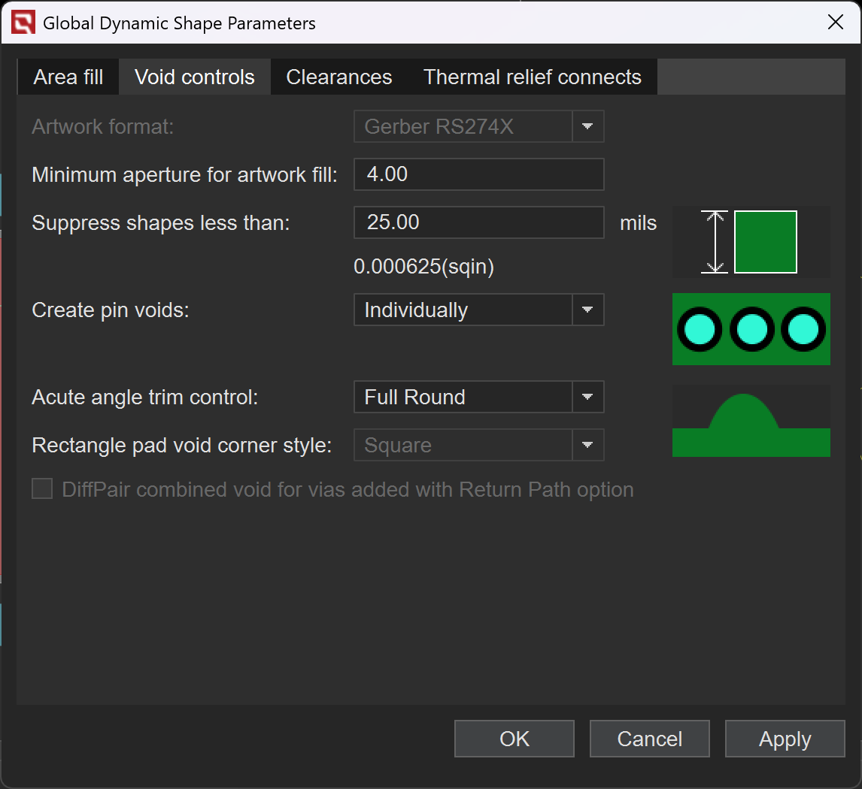
Task: Go to Thermal relief connects tab
Action: click(532, 77)
